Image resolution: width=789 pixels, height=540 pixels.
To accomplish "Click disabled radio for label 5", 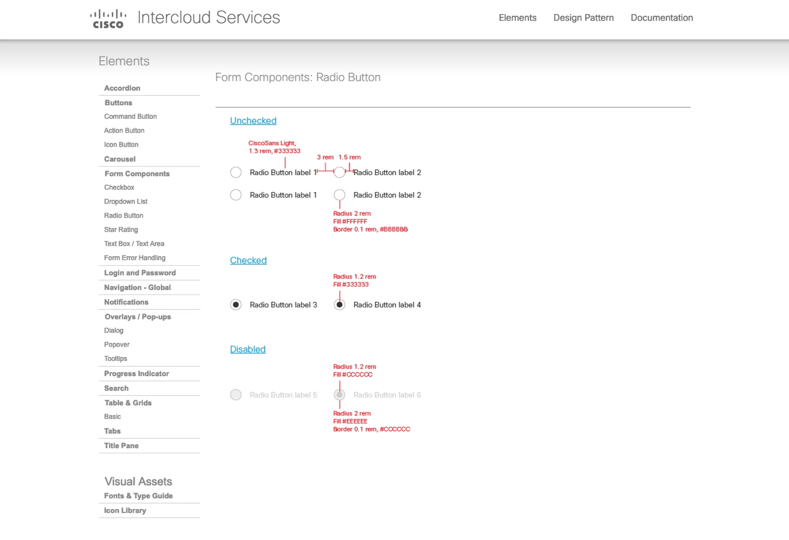I will coord(236,395).
